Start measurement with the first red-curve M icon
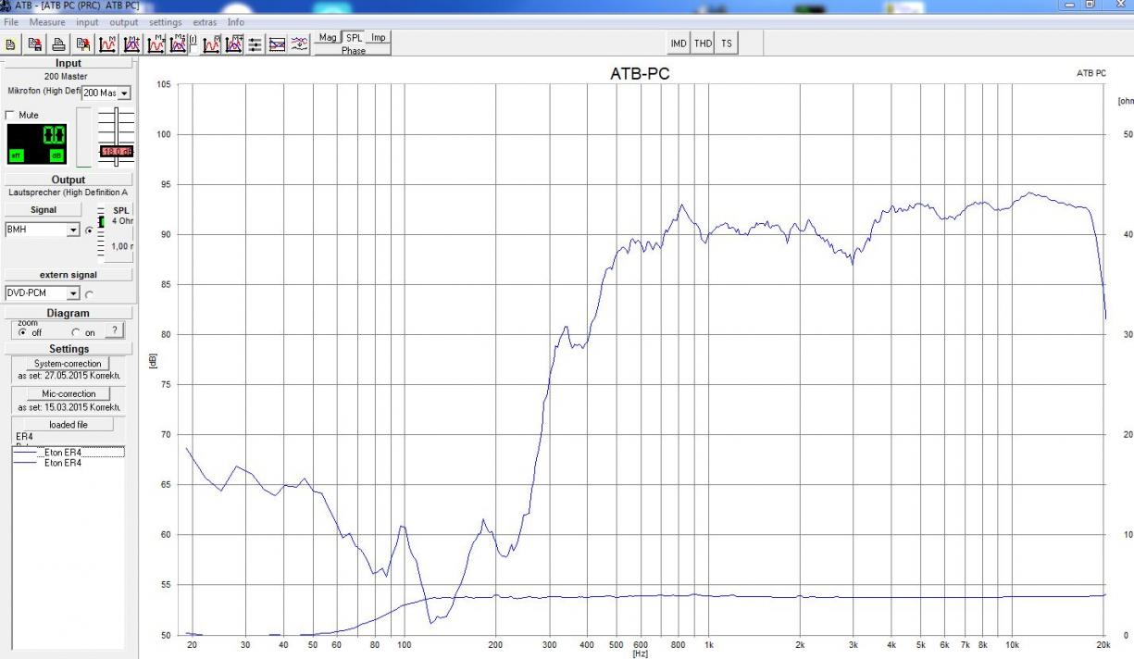Image resolution: width=1134 pixels, height=659 pixels. [x=107, y=44]
